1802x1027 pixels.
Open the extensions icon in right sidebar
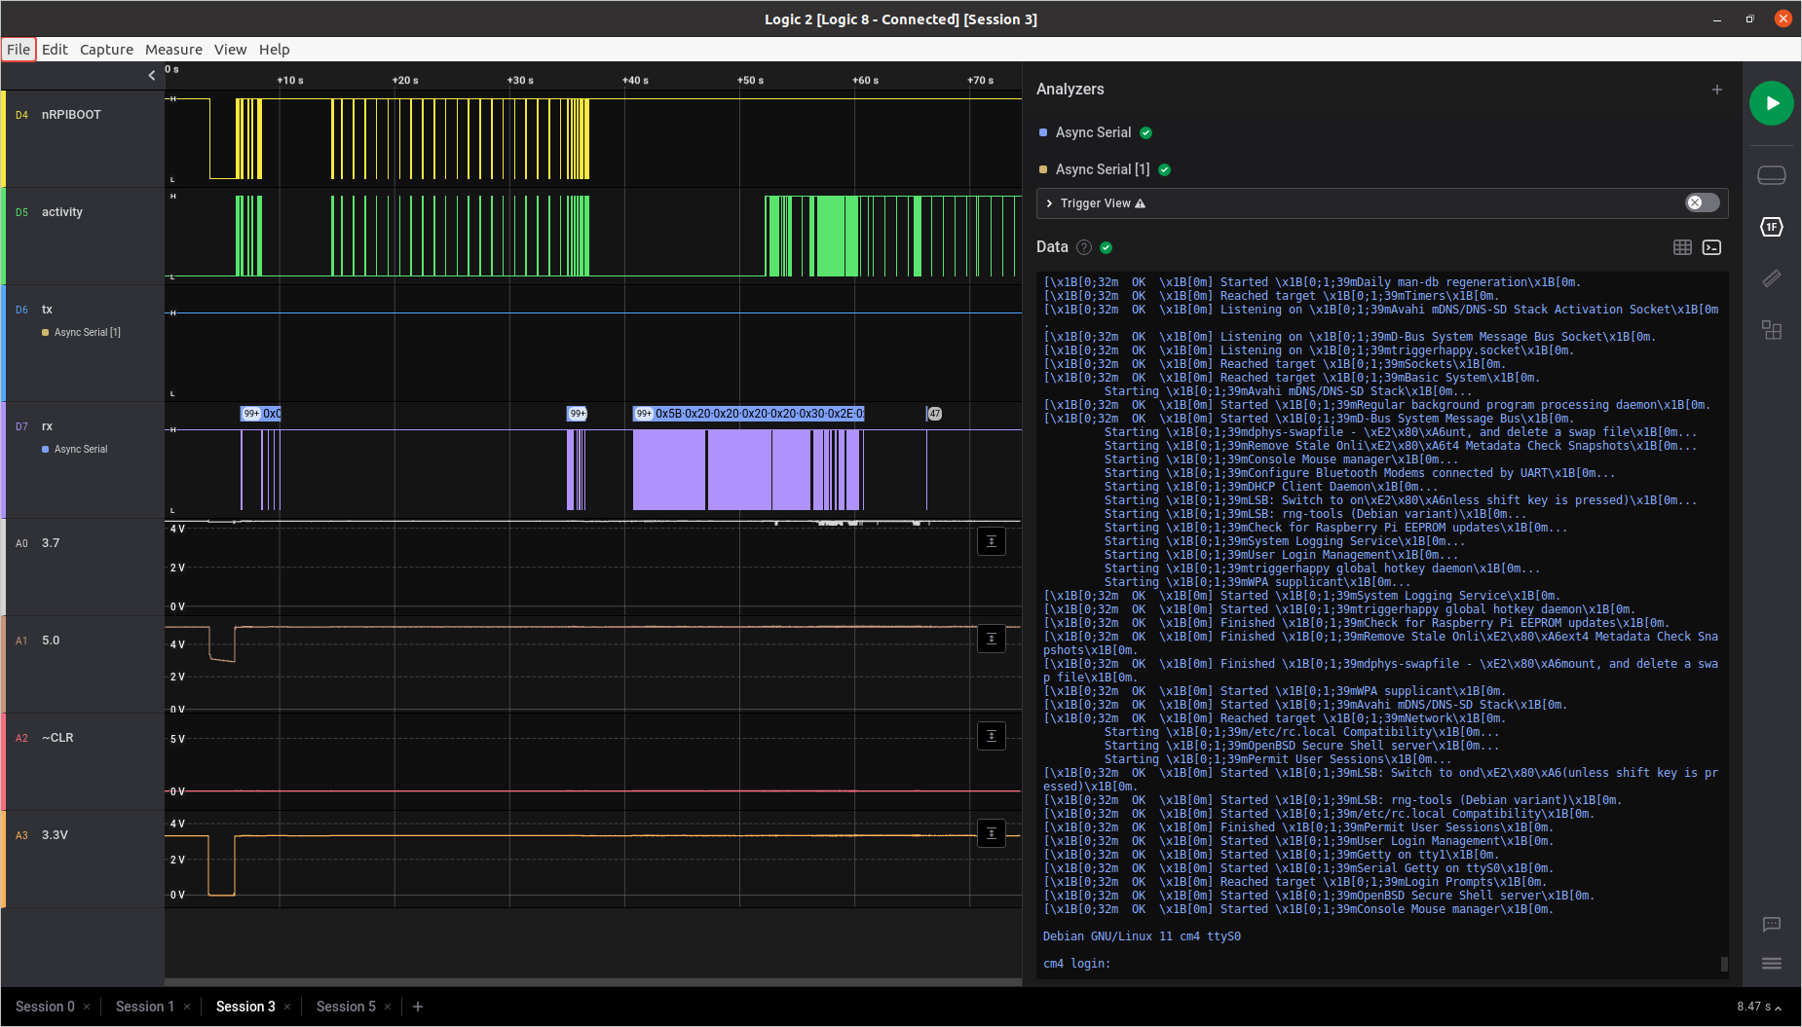pyautogui.click(x=1771, y=330)
